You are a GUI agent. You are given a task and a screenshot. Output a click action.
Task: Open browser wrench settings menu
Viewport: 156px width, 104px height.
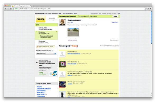point(150,9)
